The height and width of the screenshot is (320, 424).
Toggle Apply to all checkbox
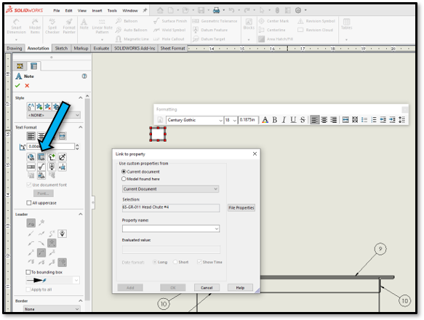(28, 289)
